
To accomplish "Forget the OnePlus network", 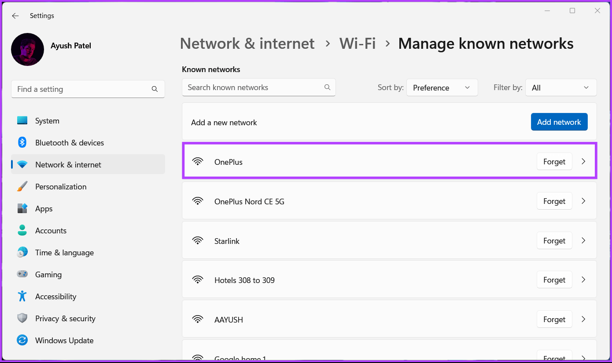I will (x=554, y=162).
